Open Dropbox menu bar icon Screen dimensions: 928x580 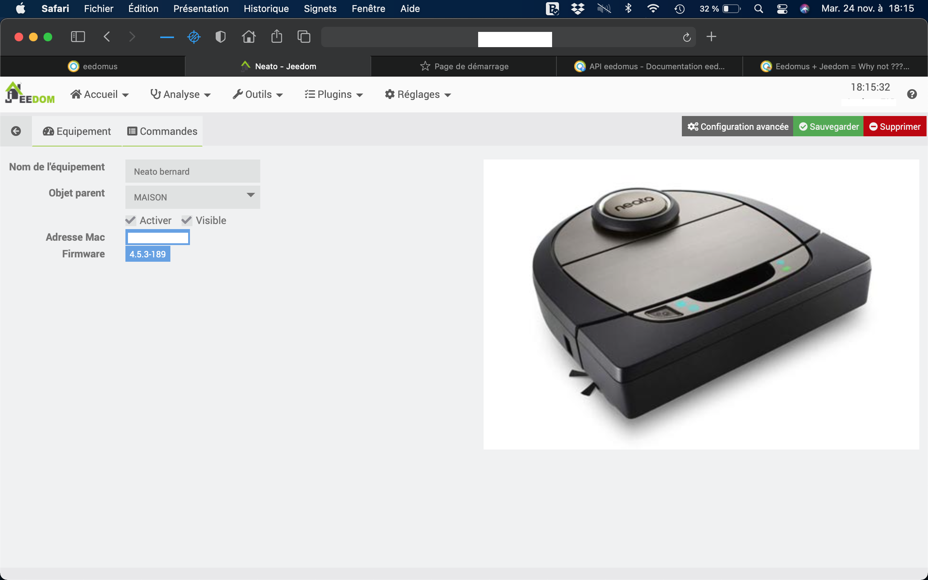(577, 8)
